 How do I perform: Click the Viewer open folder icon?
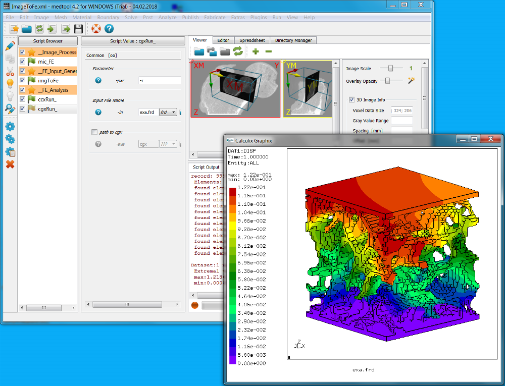tap(198, 51)
